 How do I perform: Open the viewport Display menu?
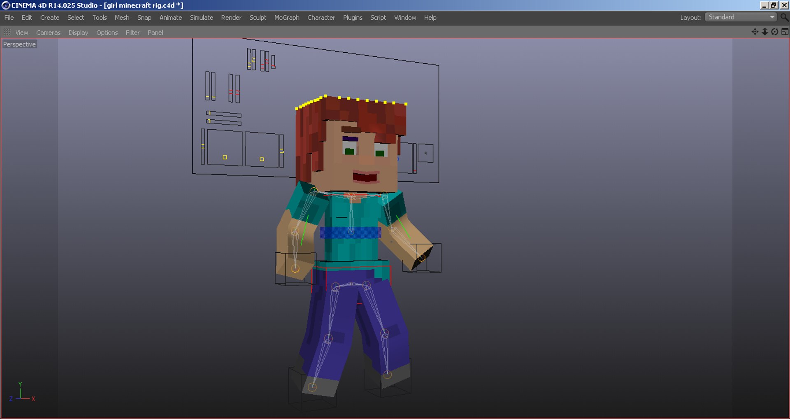point(78,33)
